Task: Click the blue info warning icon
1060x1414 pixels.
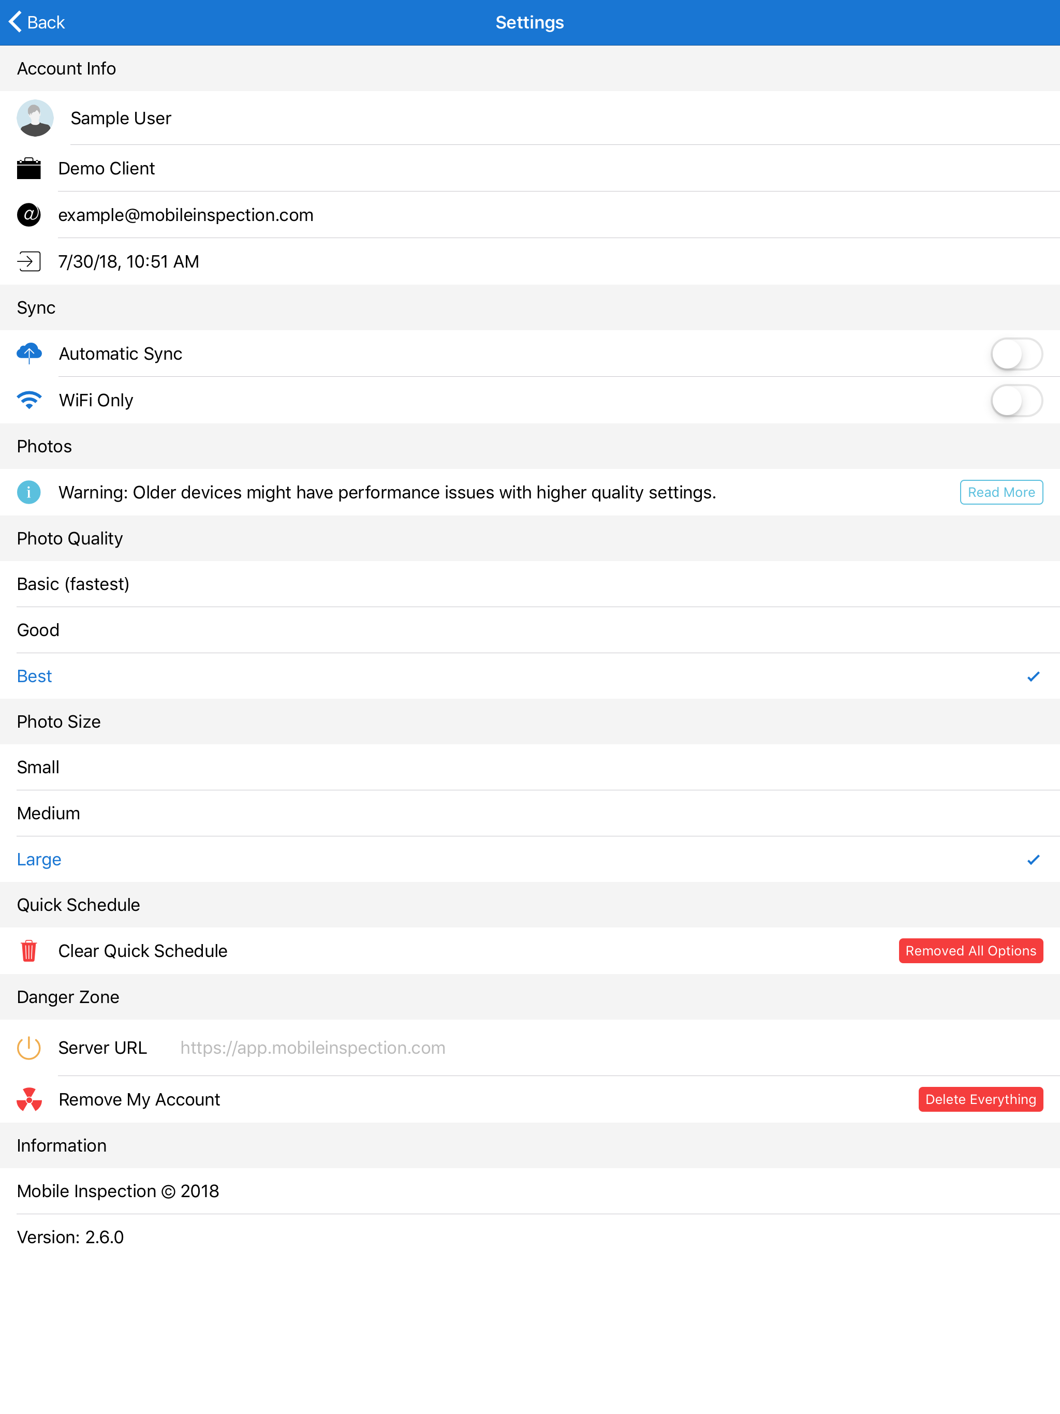Action: pos(29,492)
